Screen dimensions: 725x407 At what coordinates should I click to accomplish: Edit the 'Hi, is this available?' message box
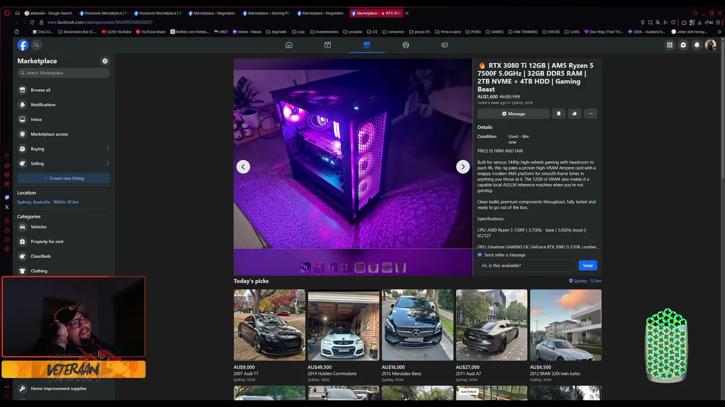[526, 266]
